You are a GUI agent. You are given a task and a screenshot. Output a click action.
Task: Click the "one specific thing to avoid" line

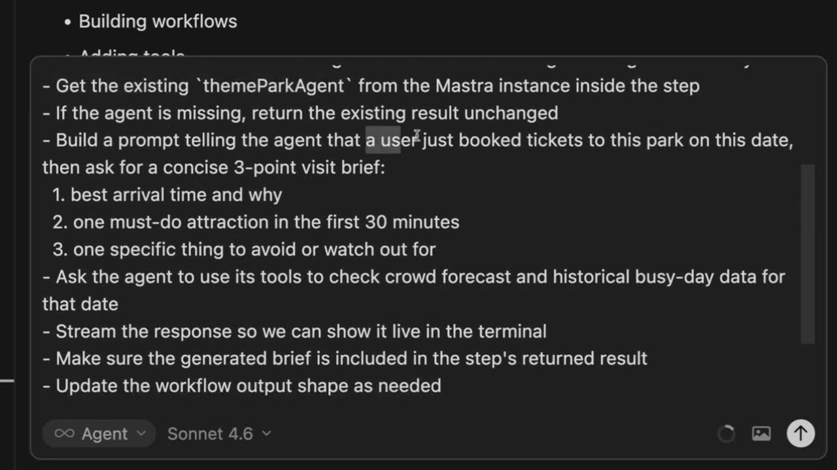[254, 250]
